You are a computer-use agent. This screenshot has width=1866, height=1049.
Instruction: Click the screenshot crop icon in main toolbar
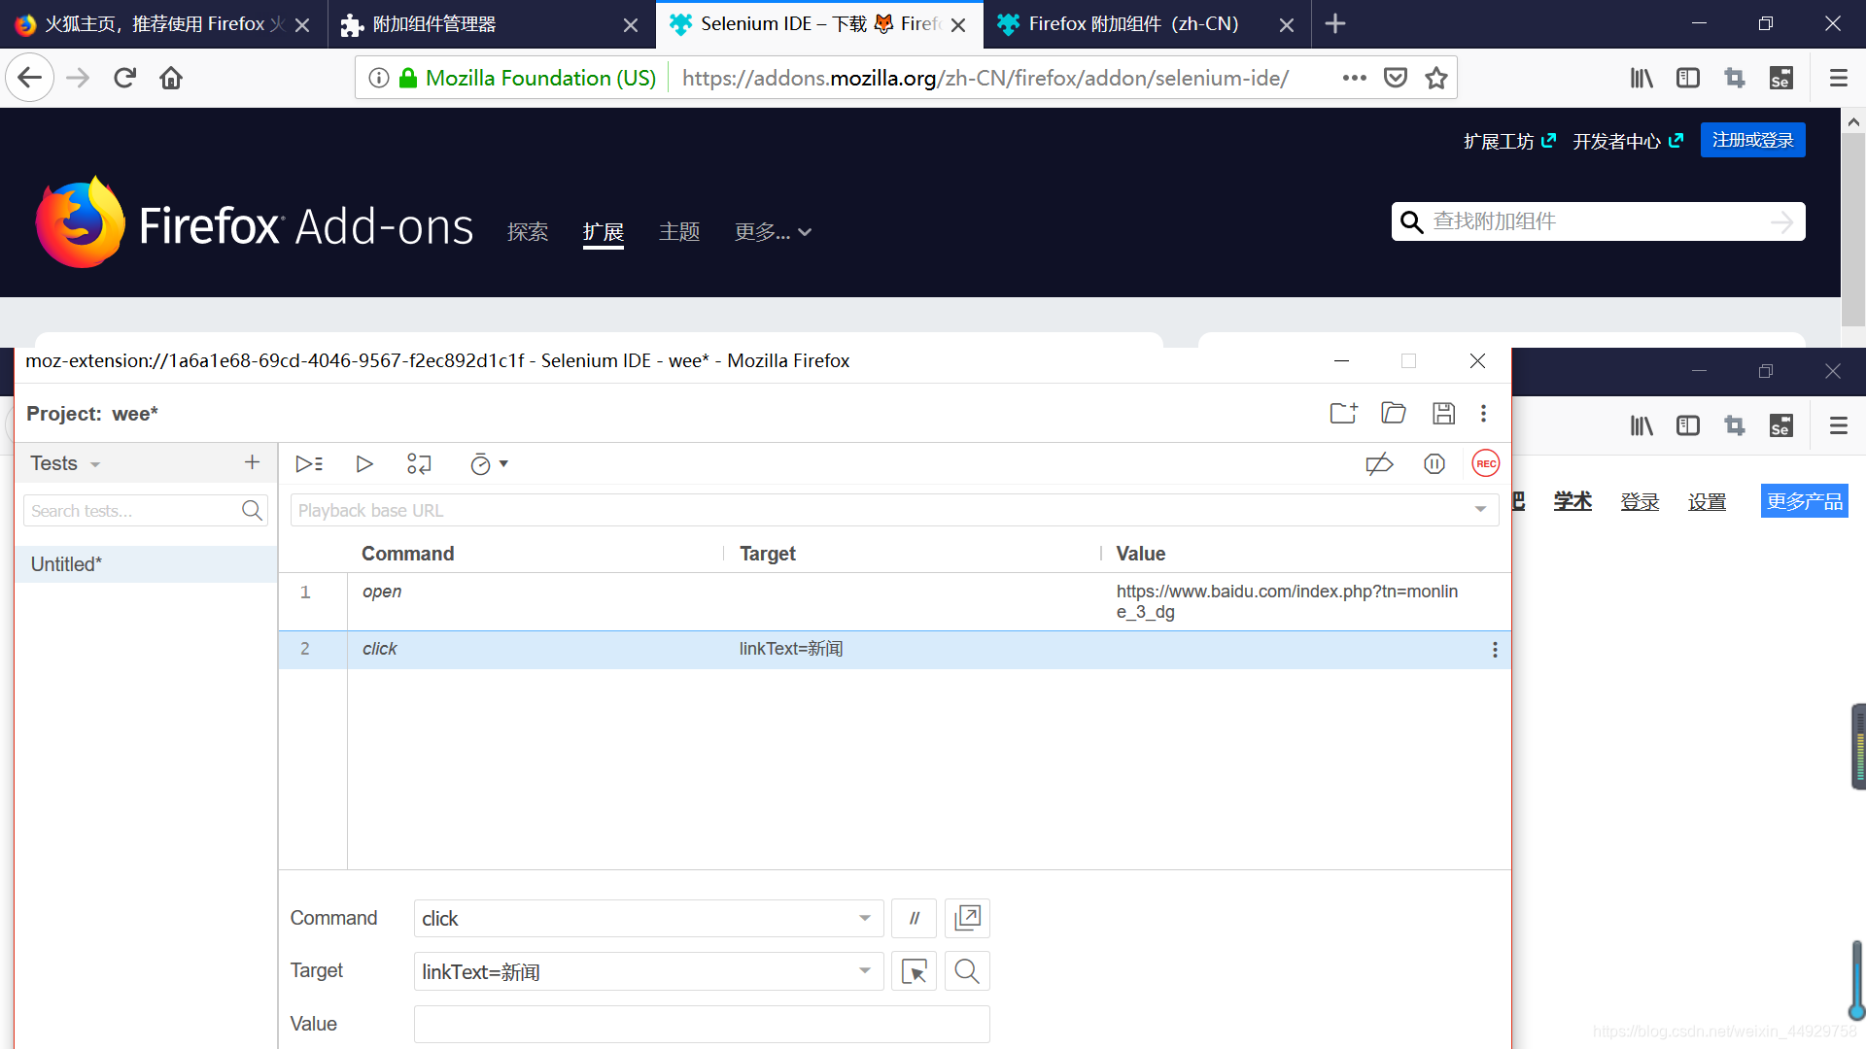(x=1735, y=78)
